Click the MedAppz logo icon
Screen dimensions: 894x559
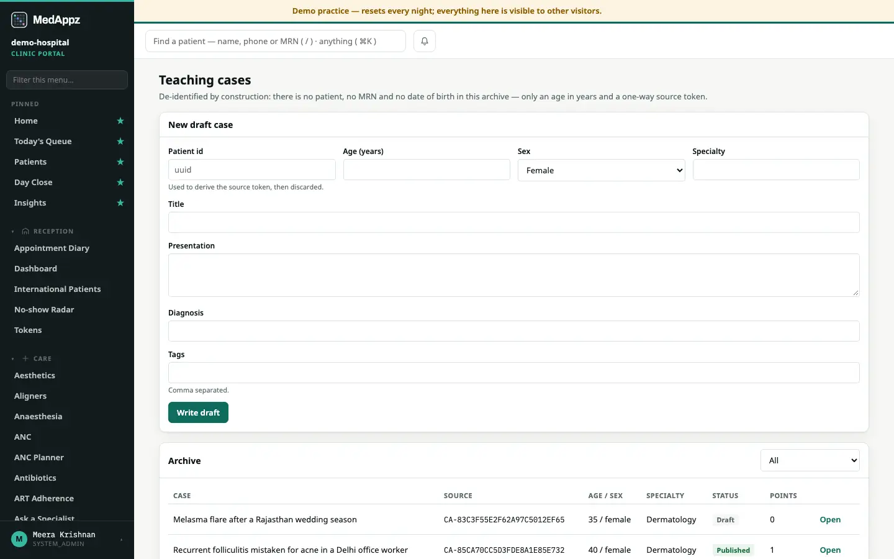pyautogui.click(x=19, y=20)
